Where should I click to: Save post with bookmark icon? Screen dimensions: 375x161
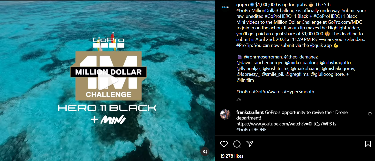tap(368, 144)
